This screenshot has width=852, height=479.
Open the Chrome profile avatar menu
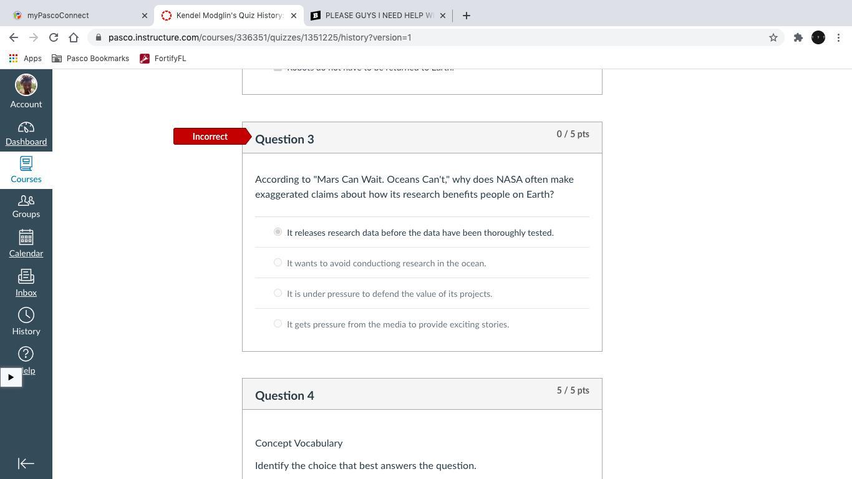(x=818, y=37)
